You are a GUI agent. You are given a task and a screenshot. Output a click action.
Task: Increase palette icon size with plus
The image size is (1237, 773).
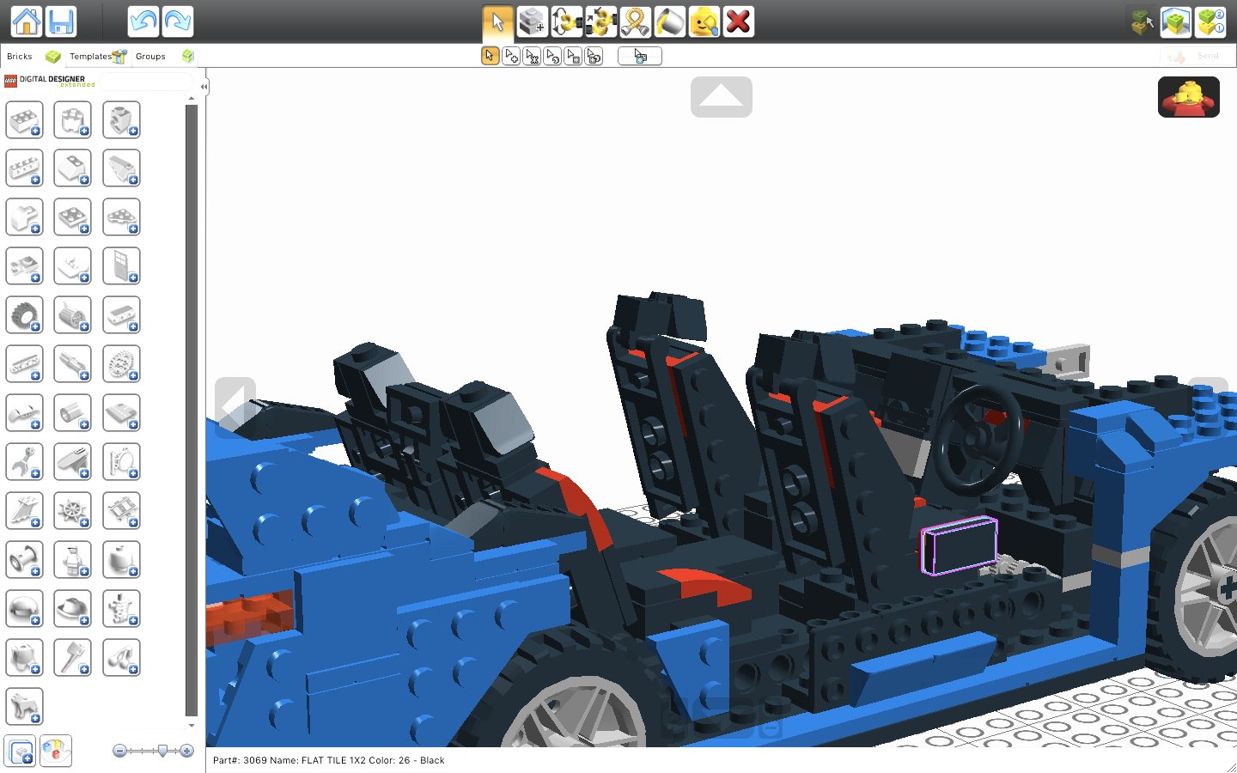tap(186, 751)
